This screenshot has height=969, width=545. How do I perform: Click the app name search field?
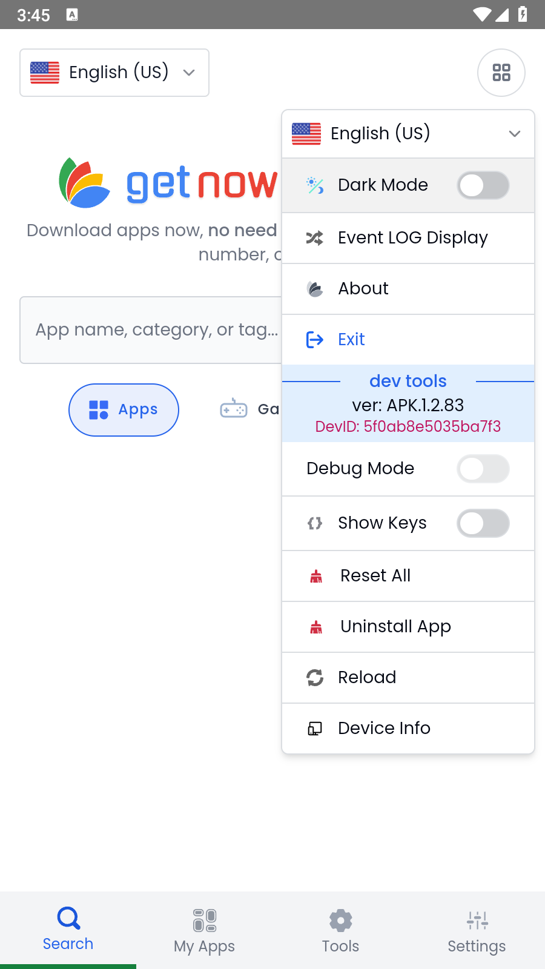[x=151, y=330]
